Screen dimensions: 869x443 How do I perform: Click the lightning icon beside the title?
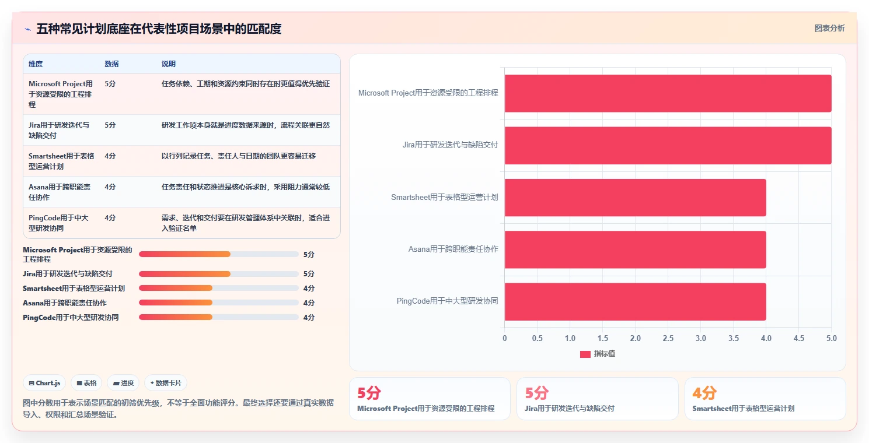[x=28, y=29]
